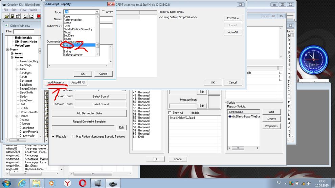Open the File menu
This screenshot has width=335, height=188.
click(x=6, y=10)
